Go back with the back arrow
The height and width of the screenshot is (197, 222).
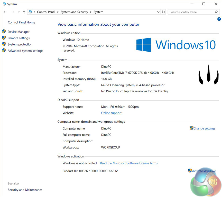[x=5, y=12]
